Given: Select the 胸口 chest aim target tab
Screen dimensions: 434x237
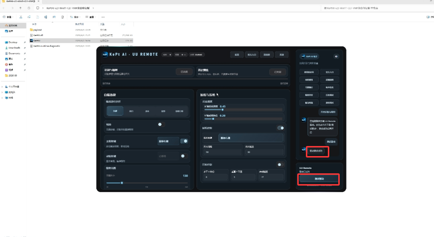Looking at the screenshot, I should [131, 111].
